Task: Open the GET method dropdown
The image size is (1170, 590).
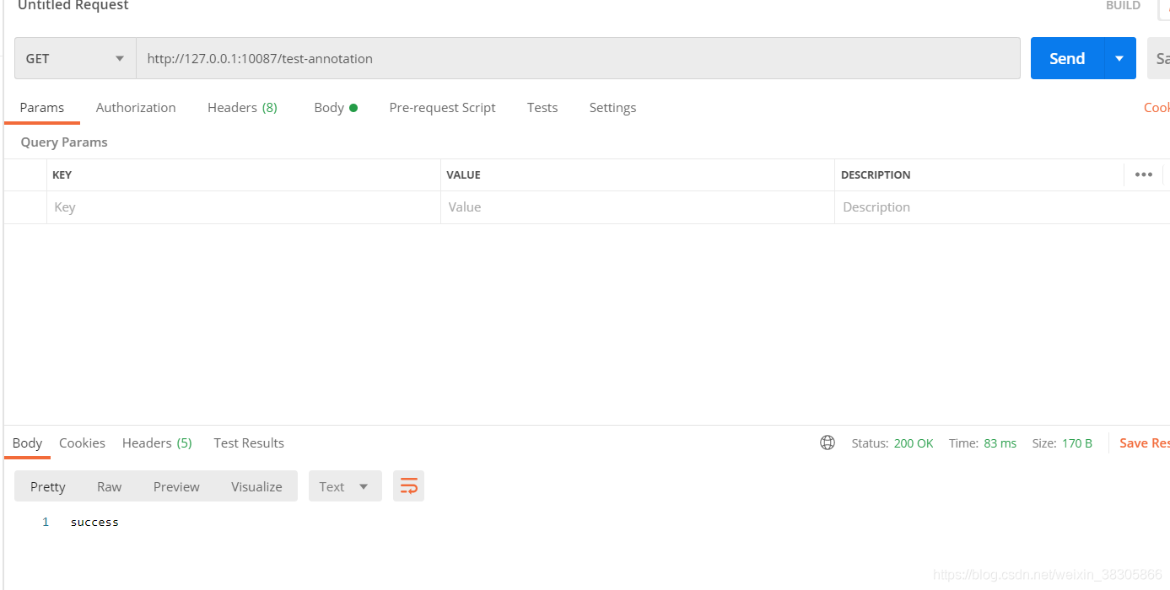Action: pos(75,58)
